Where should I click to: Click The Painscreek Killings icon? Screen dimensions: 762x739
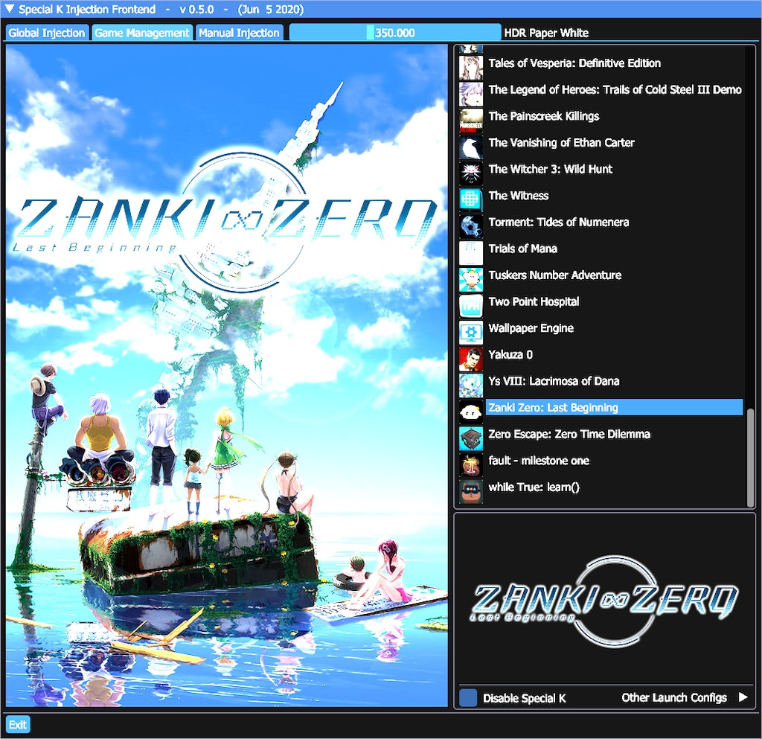(x=471, y=120)
